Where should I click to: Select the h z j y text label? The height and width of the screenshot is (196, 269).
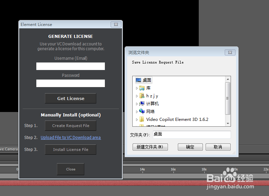click(152, 96)
